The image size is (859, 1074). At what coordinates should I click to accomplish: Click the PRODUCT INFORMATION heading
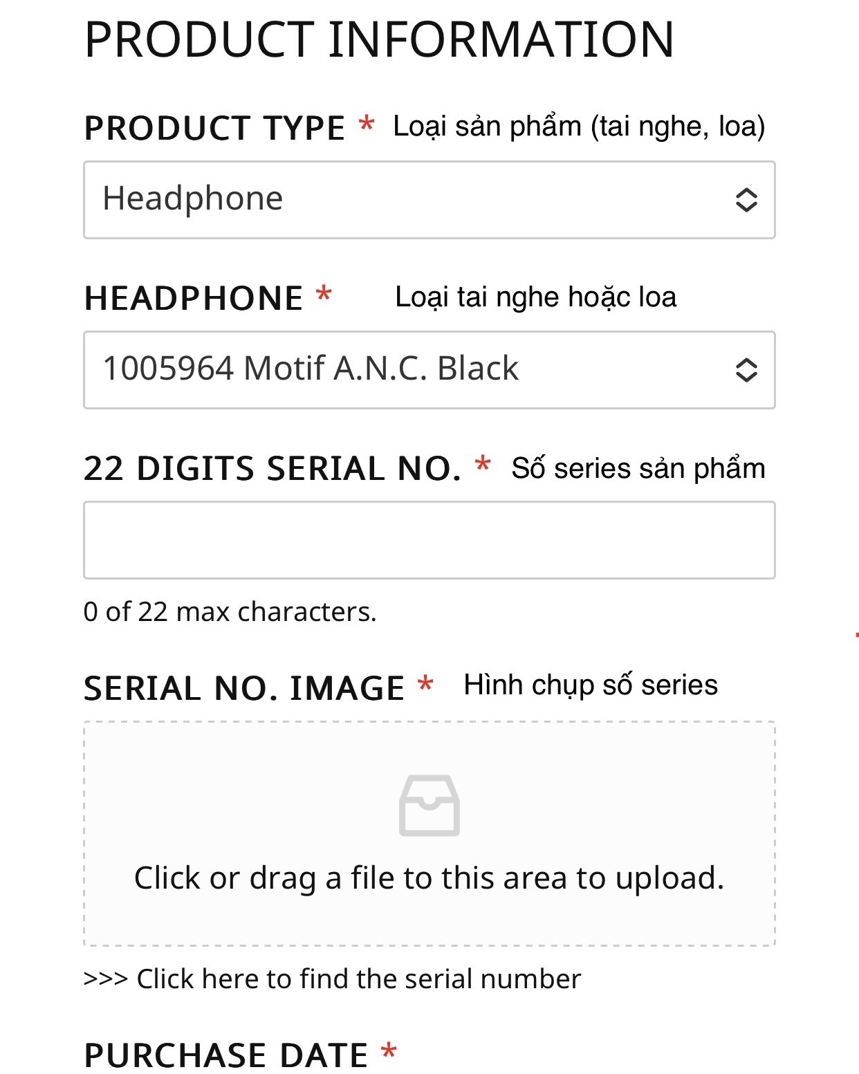(379, 40)
